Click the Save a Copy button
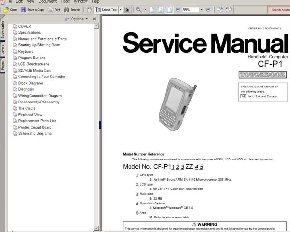This screenshot has width=290, height=232. click(32, 10)
